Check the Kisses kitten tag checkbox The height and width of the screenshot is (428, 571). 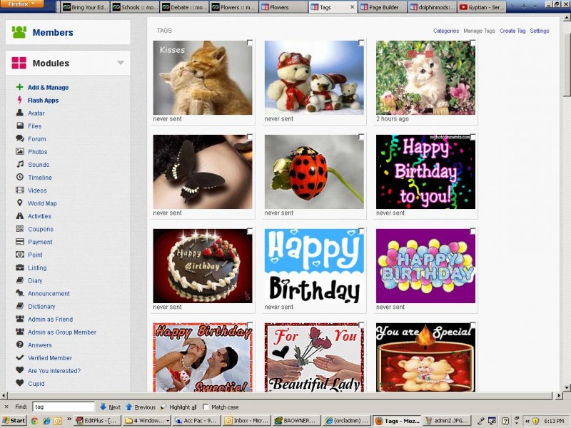tap(250, 44)
